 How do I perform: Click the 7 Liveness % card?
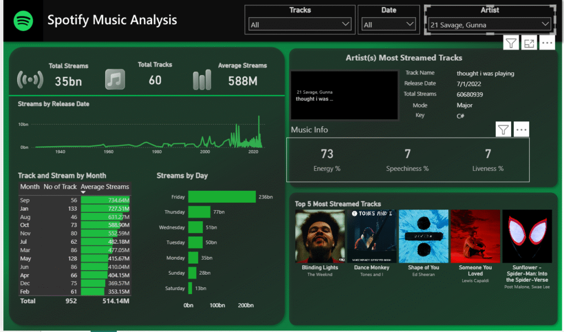coord(488,160)
